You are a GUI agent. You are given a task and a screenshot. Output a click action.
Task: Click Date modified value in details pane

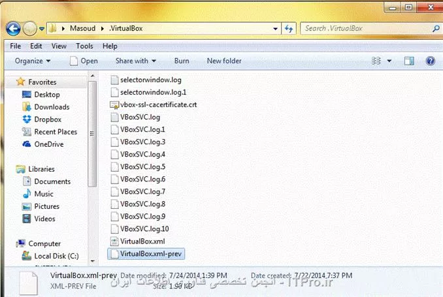[x=198, y=275]
